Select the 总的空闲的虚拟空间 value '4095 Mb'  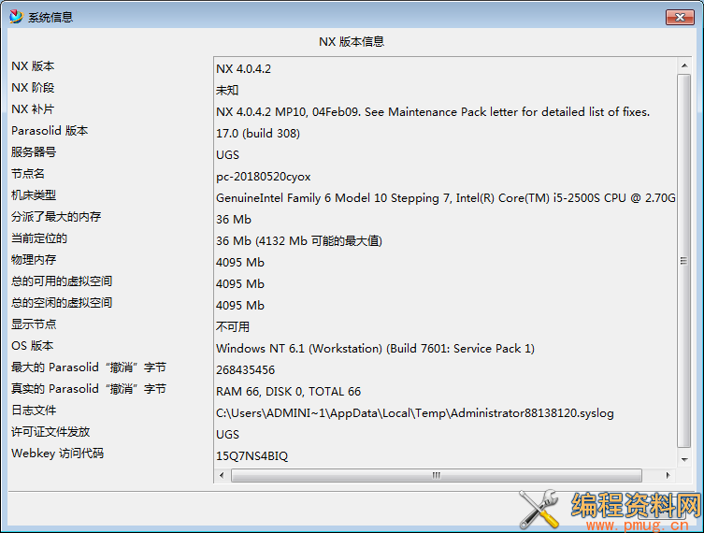240,306
